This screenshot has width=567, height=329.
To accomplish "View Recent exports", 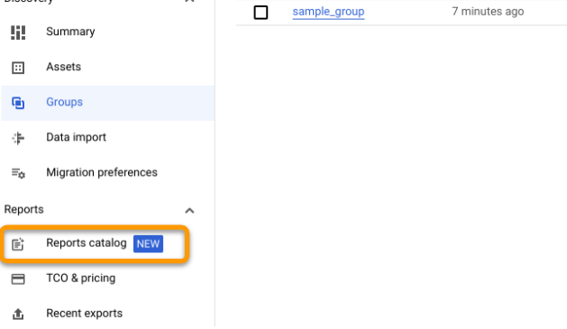I will (x=84, y=313).
